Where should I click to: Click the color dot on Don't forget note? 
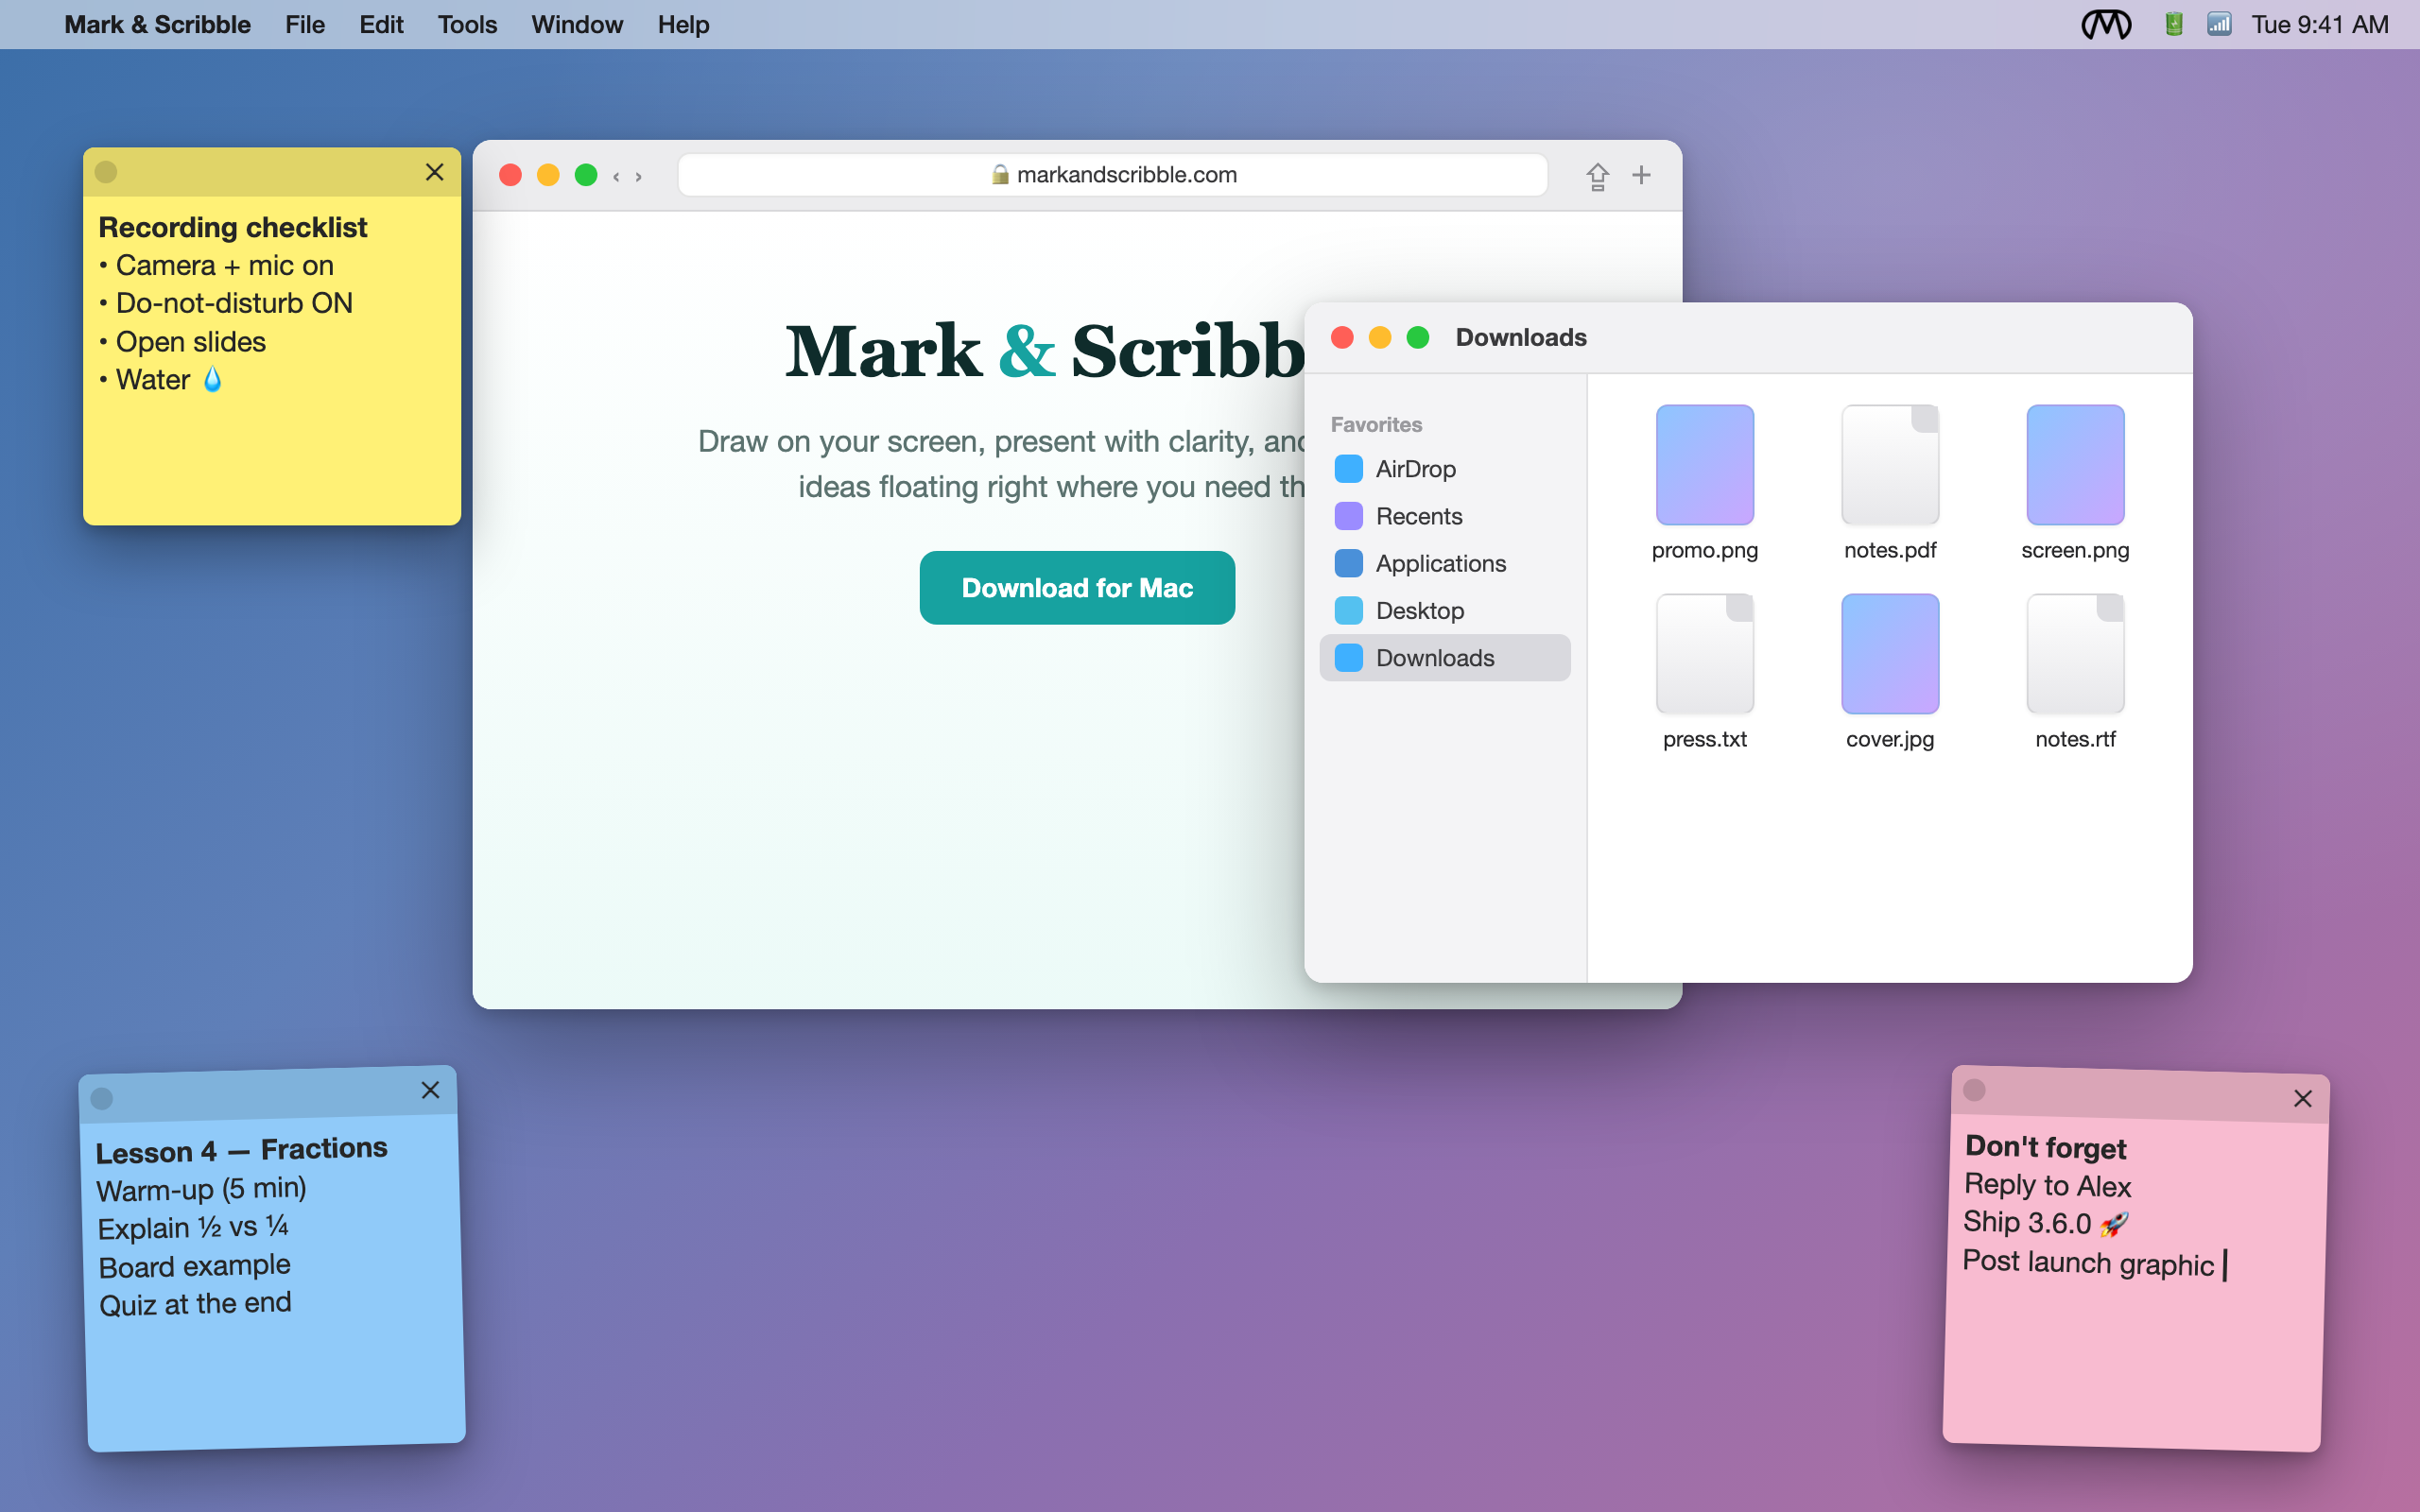(1974, 1090)
